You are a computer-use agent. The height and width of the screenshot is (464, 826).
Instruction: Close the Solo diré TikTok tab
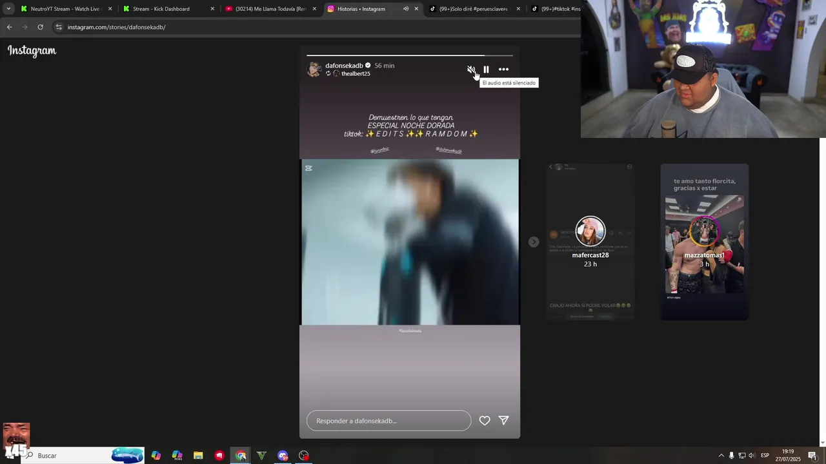click(518, 9)
